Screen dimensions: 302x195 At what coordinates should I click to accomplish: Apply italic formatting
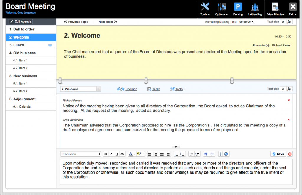(x=111, y=154)
